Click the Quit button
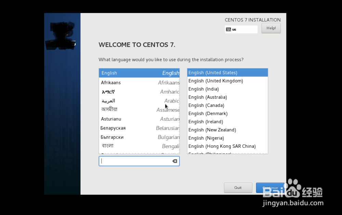Viewport: 342px width, 215px height. (x=238, y=188)
